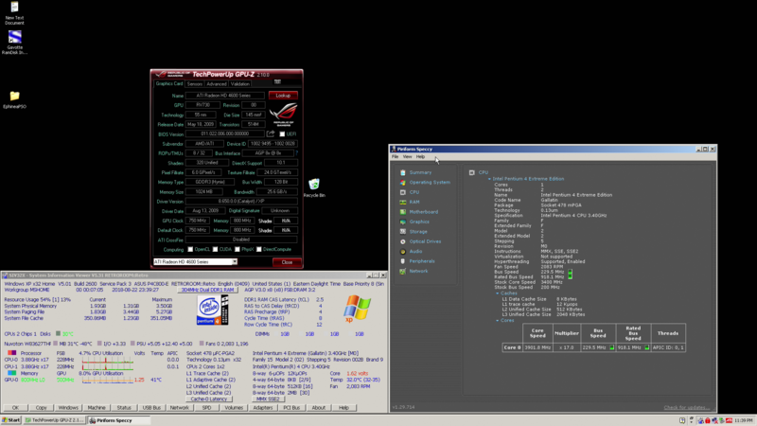Click Graphics icon in Speccy sidebar
Screen dimensions: 757x426
(x=403, y=222)
